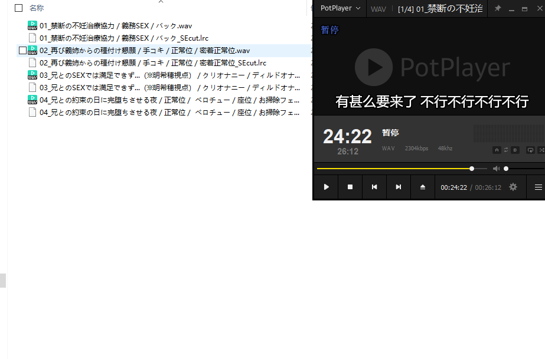This screenshot has height=359, width=545.
Task: Pin PotPlayer window always on top
Action: pyautogui.click(x=498, y=8)
